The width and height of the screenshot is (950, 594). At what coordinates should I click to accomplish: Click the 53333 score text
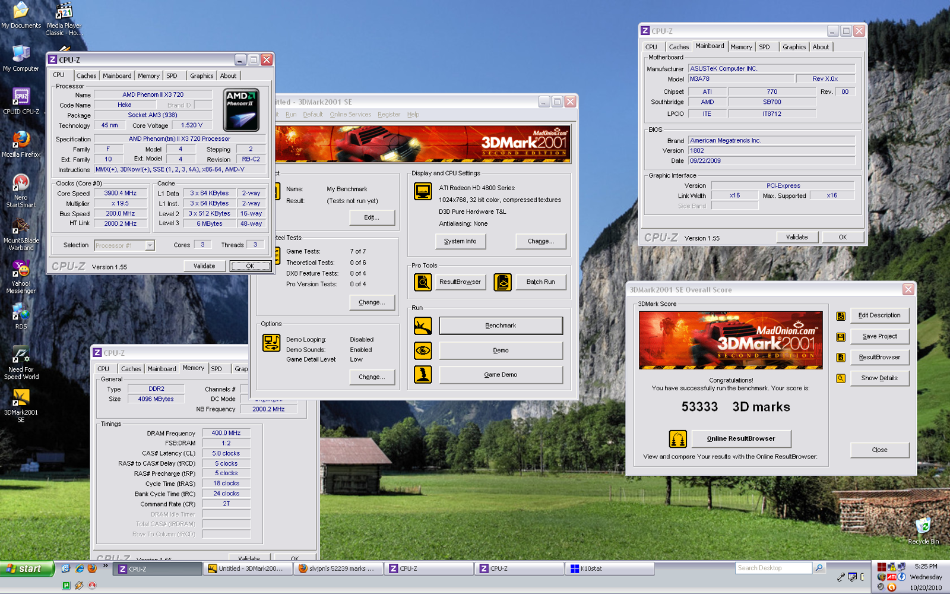(699, 407)
